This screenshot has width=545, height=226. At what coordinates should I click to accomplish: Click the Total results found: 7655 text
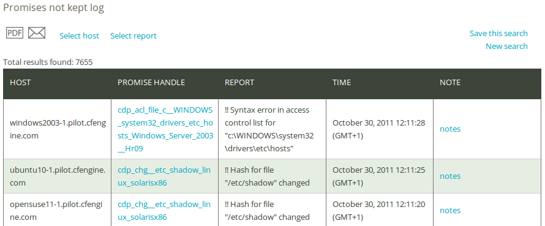(48, 62)
